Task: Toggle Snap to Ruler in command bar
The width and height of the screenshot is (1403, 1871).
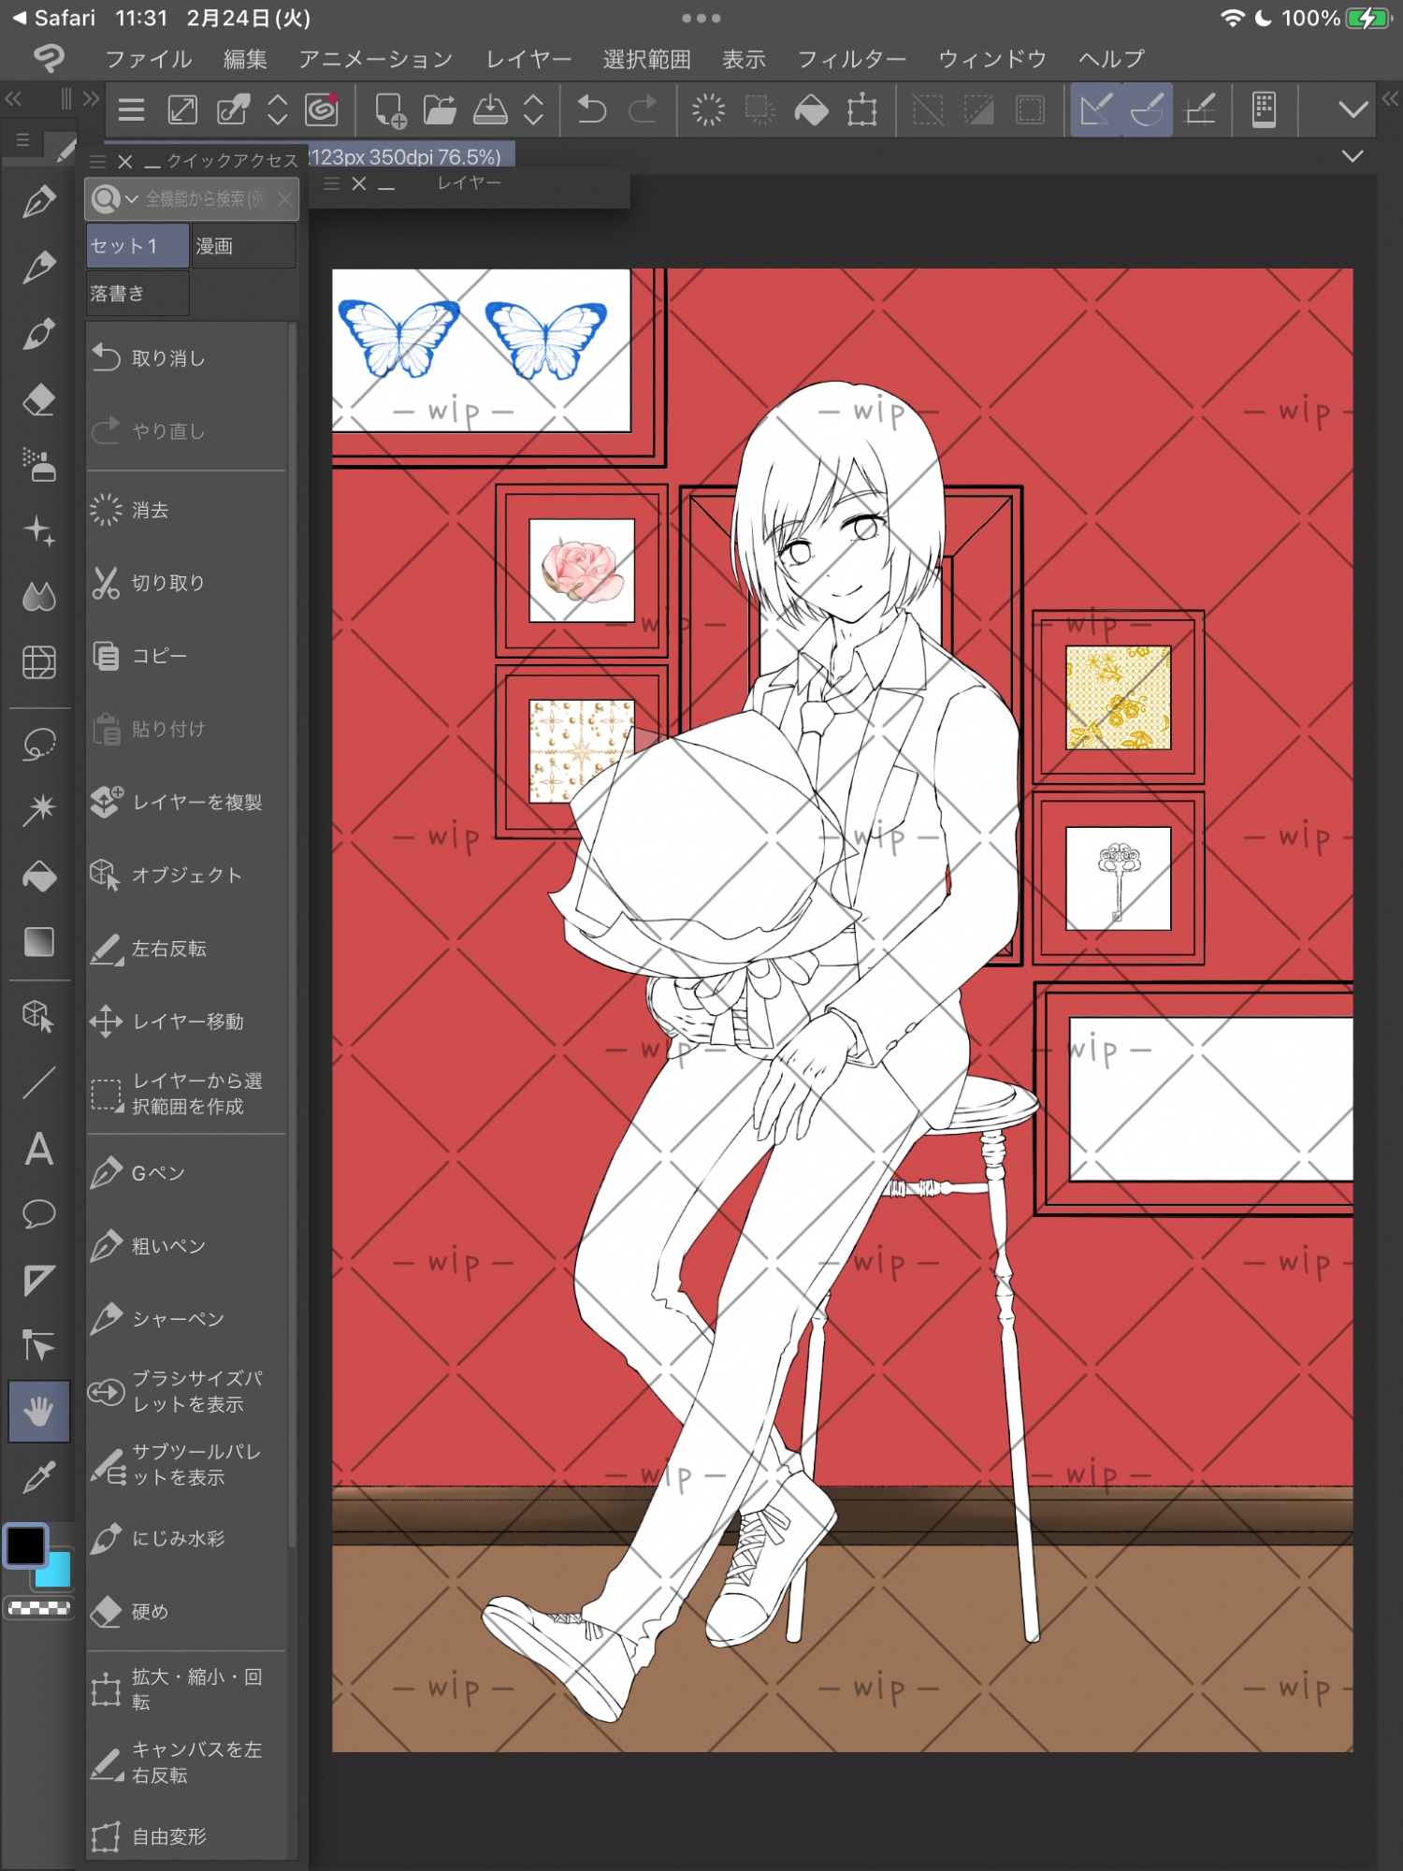Action: tap(1095, 110)
